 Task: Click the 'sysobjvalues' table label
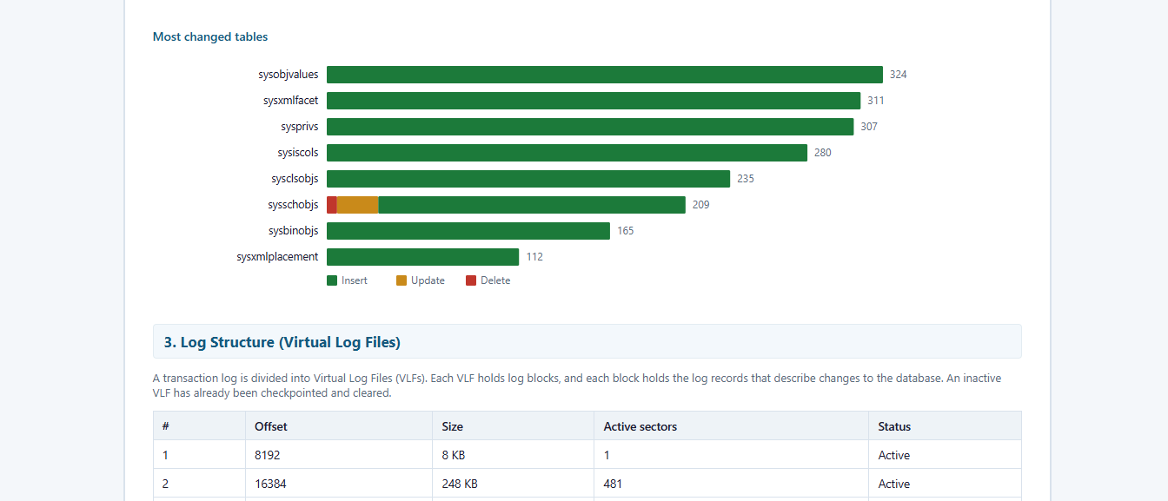(x=289, y=75)
